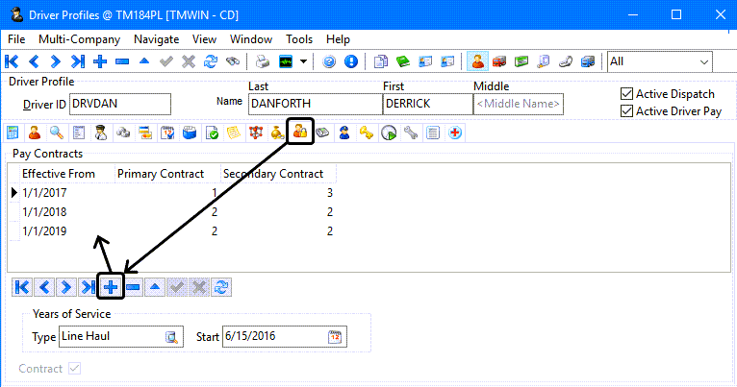Delete record using top minus icon
Image resolution: width=737 pixels, height=387 pixels.
point(122,61)
